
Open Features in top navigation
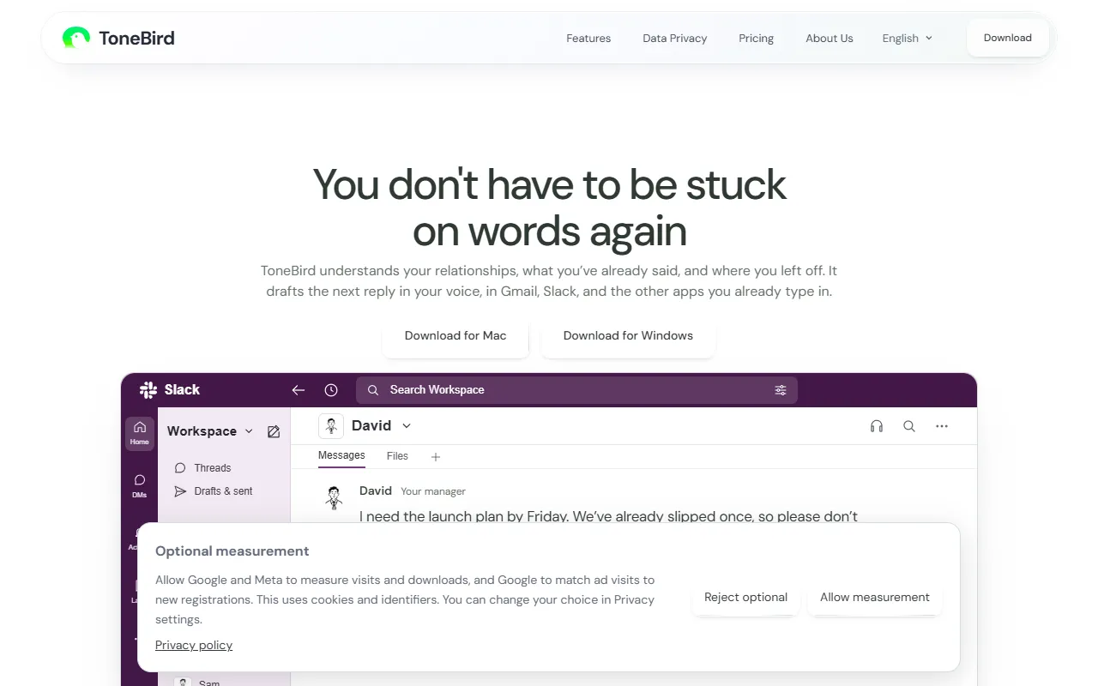tap(588, 39)
